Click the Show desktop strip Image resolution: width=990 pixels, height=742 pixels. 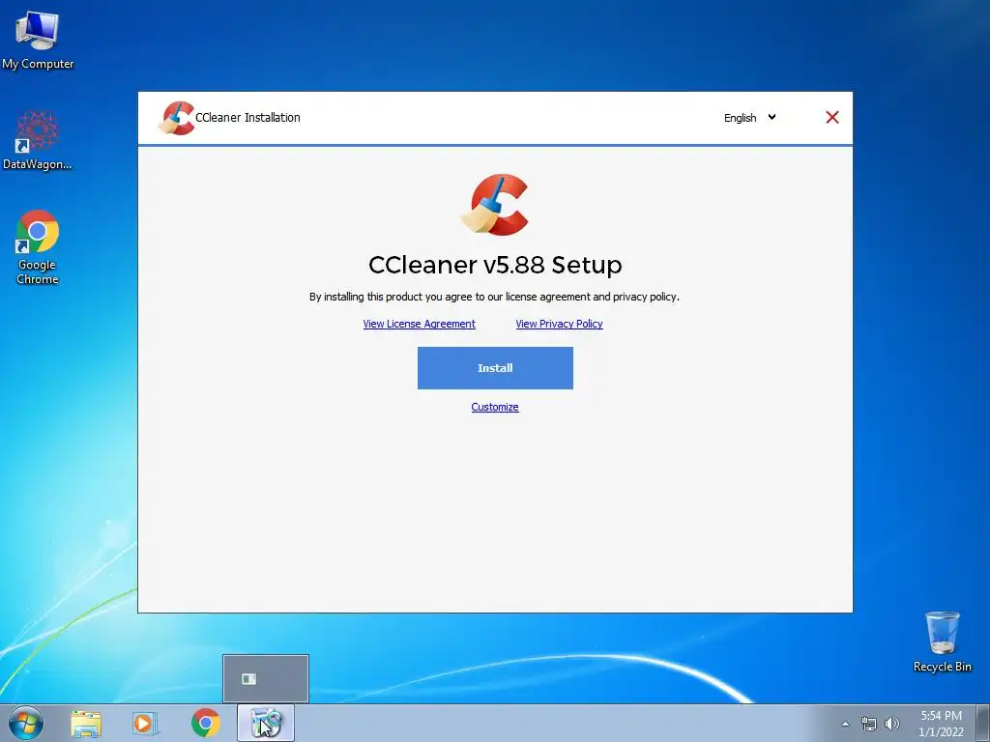(x=983, y=723)
